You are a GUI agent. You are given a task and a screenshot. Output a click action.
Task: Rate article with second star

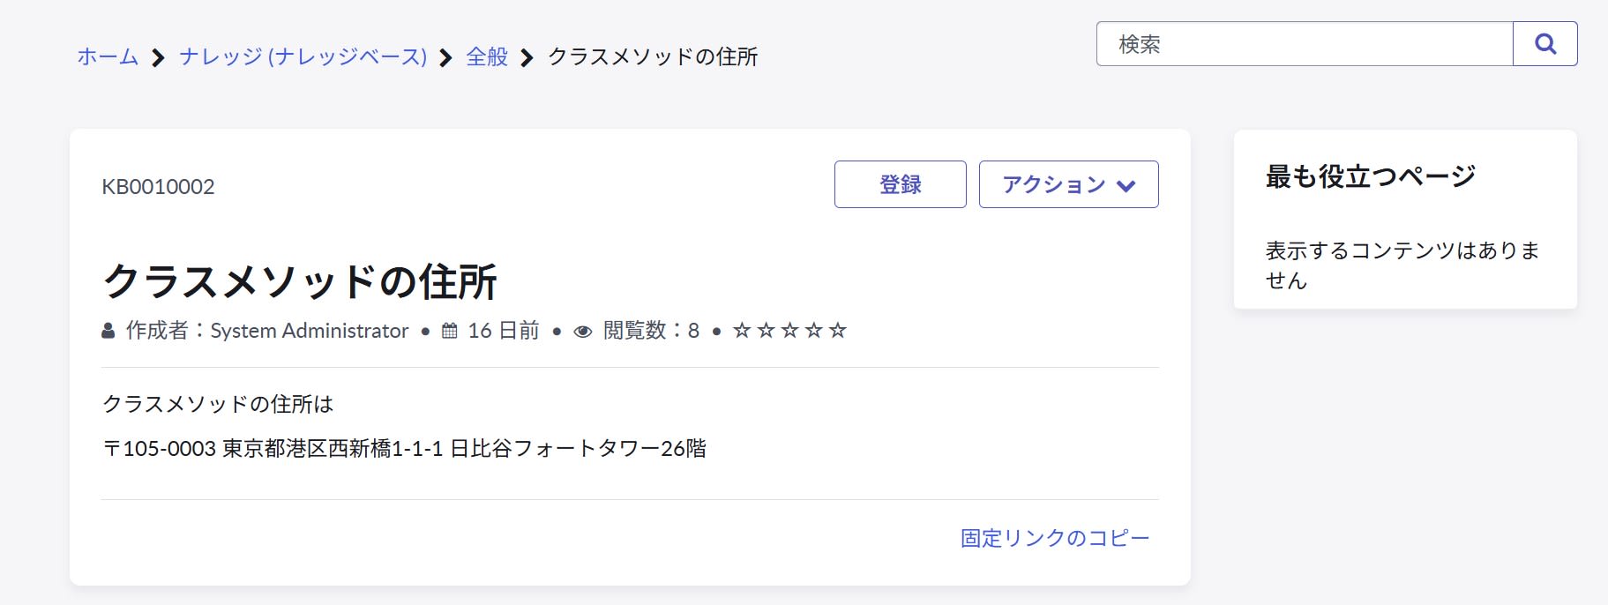766,331
